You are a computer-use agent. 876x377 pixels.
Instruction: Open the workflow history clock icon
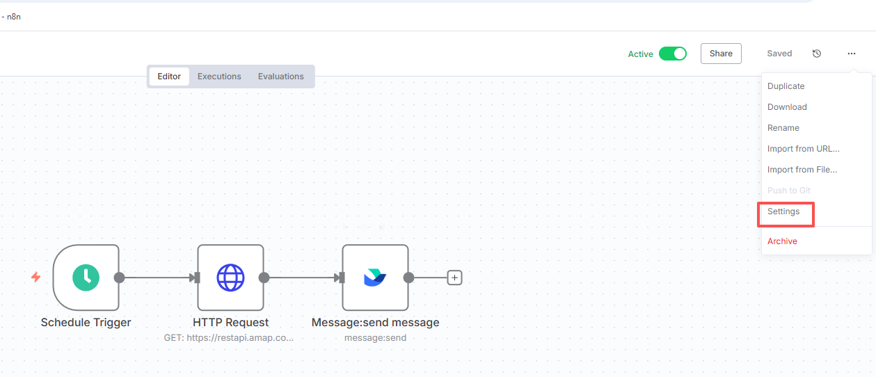[817, 54]
